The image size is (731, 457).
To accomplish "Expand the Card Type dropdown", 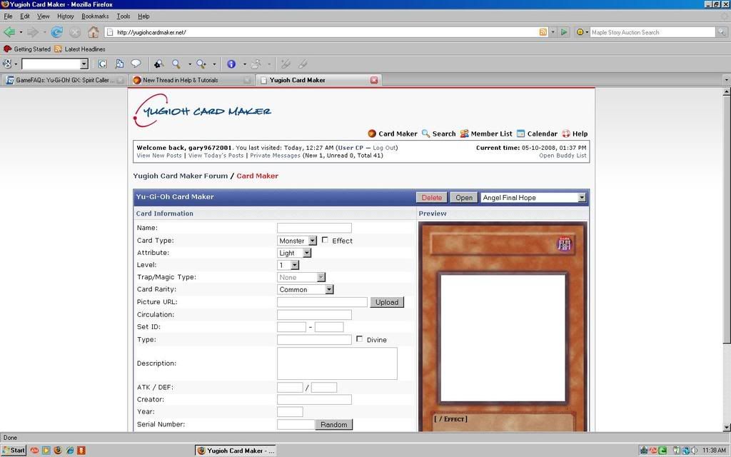I will pyautogui.click(x=297, y=241).
